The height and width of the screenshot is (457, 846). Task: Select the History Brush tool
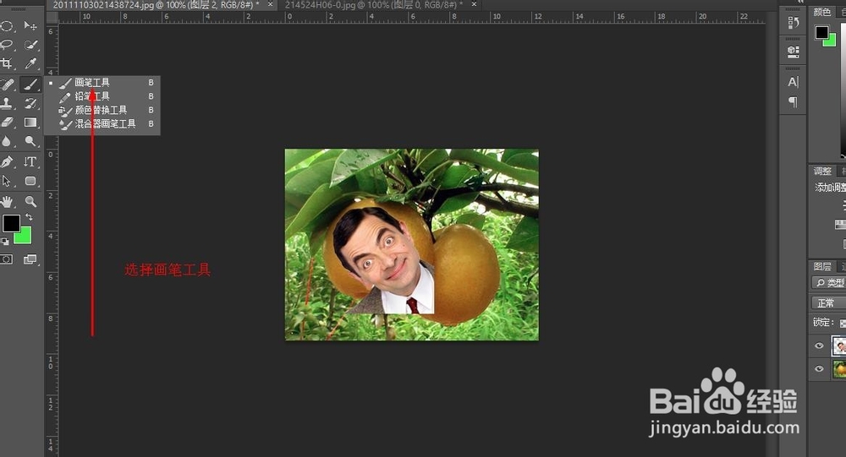click(30, 103)
